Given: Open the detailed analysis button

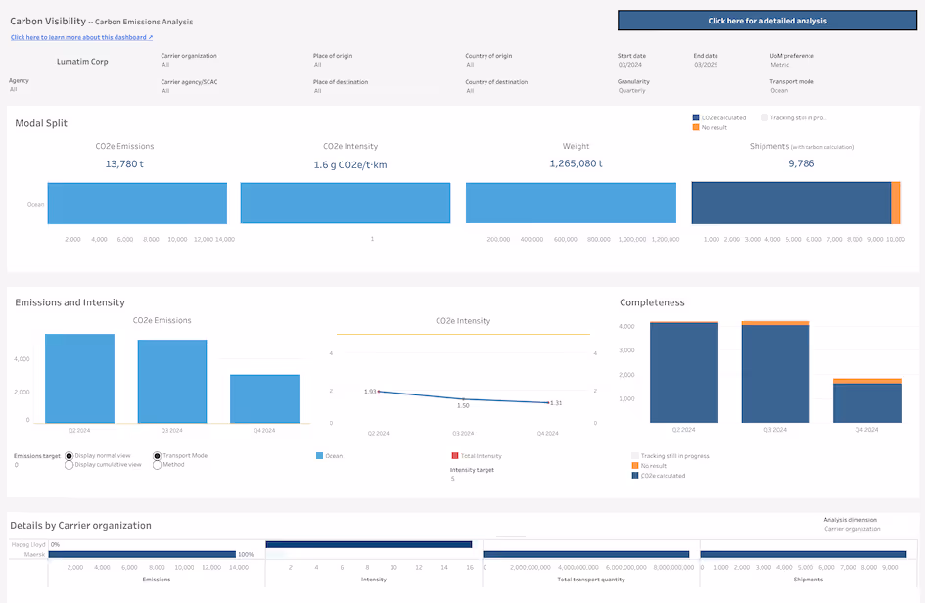Looking at the screenshot, I should tap(766, 21).
